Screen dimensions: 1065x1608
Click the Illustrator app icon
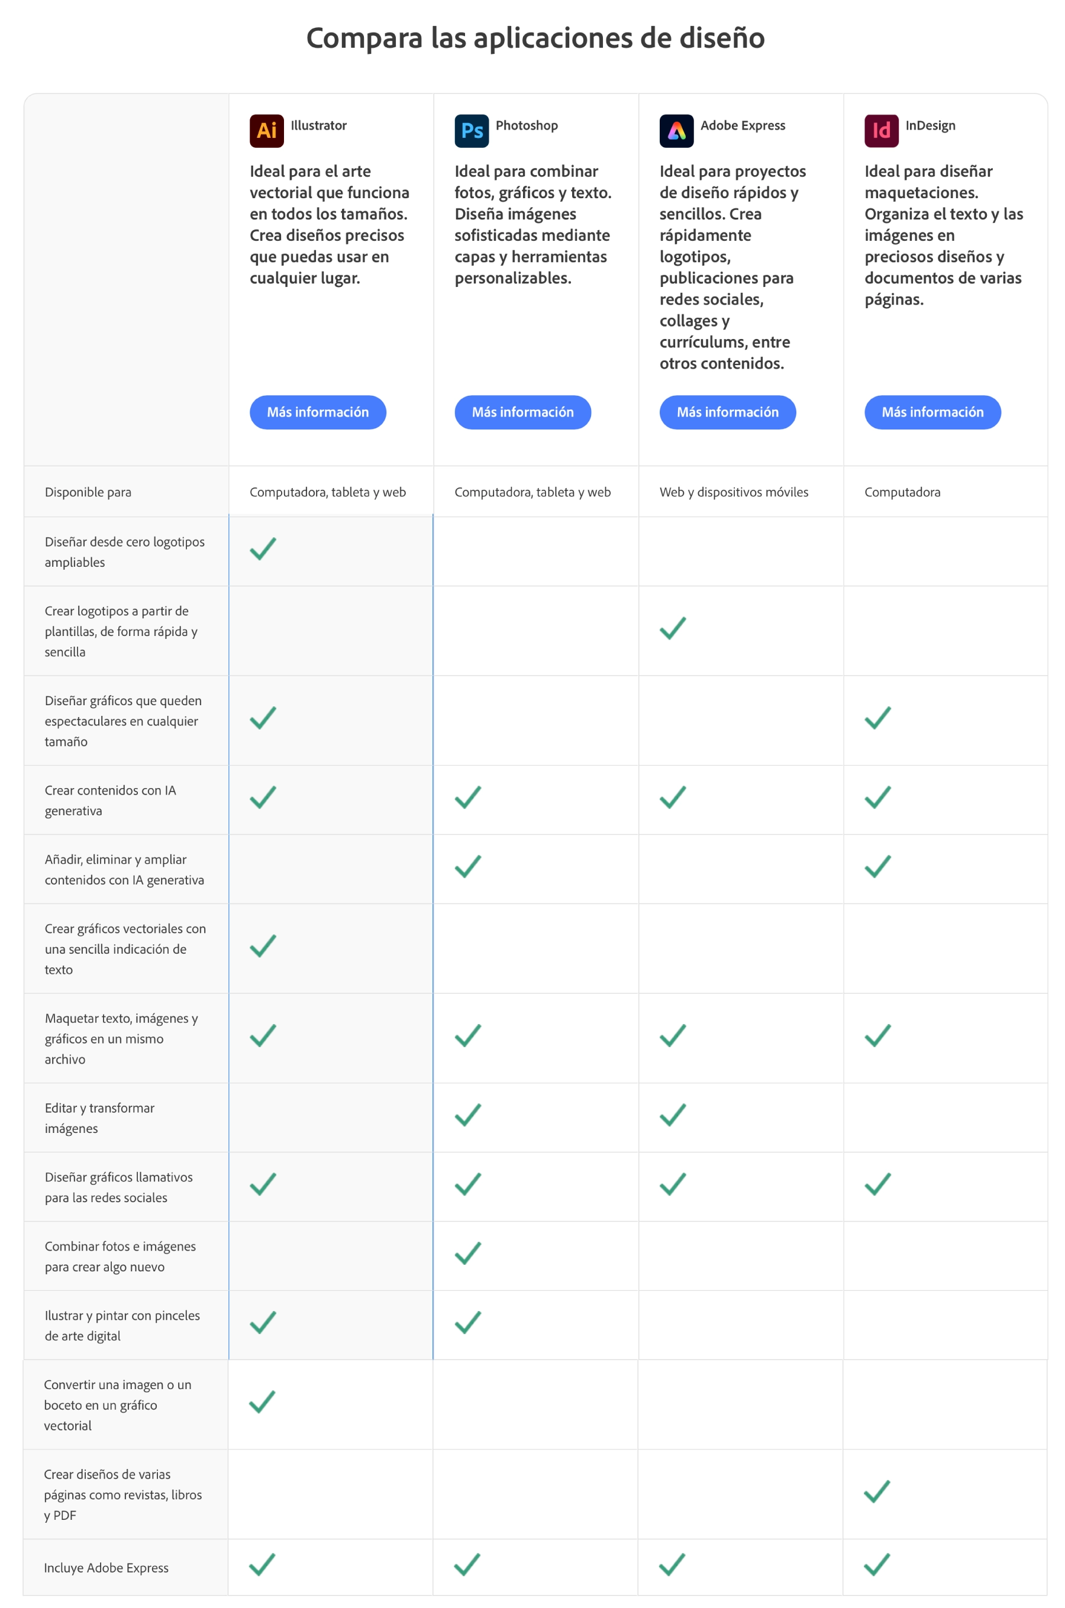point(266,130)
